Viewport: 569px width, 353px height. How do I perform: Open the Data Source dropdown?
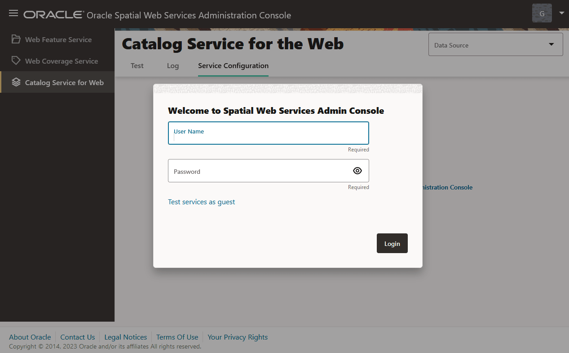(x=495, y=44)
